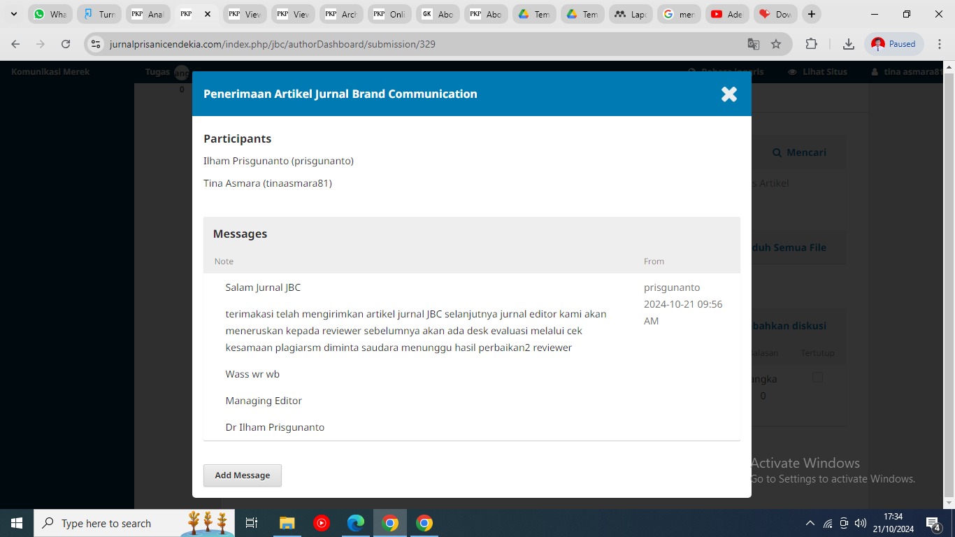Open Task View on taskbar
Screen dimensions: 955x537
coord(252,523)
